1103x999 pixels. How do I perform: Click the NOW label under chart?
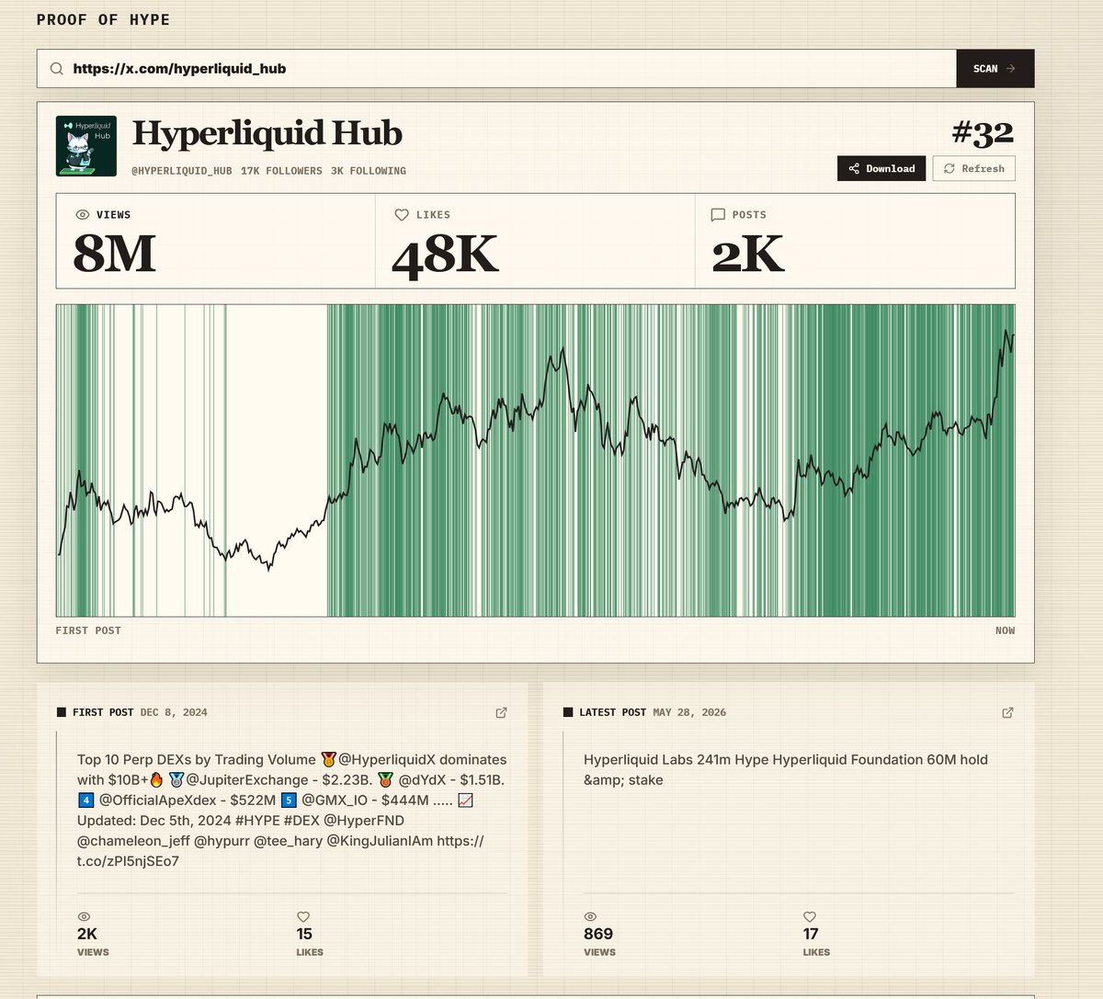[x=1005, y=630]
